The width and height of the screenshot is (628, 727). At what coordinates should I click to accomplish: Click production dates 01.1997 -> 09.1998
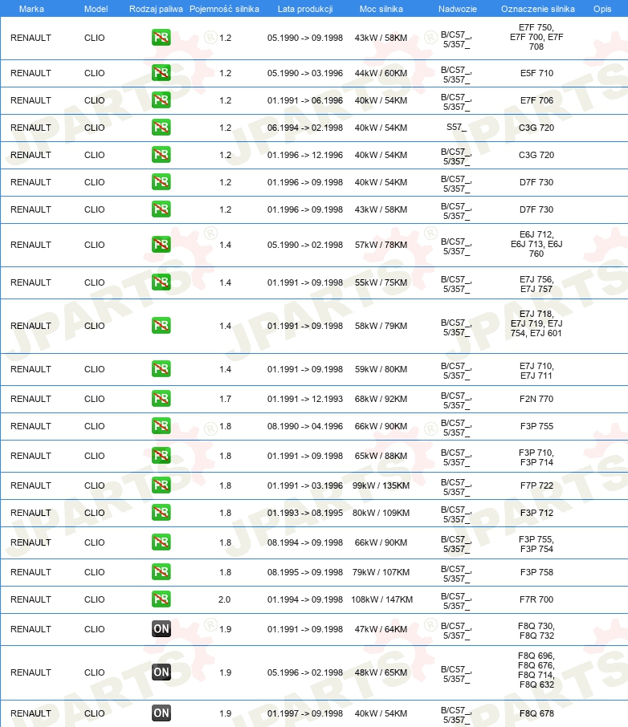305,713
